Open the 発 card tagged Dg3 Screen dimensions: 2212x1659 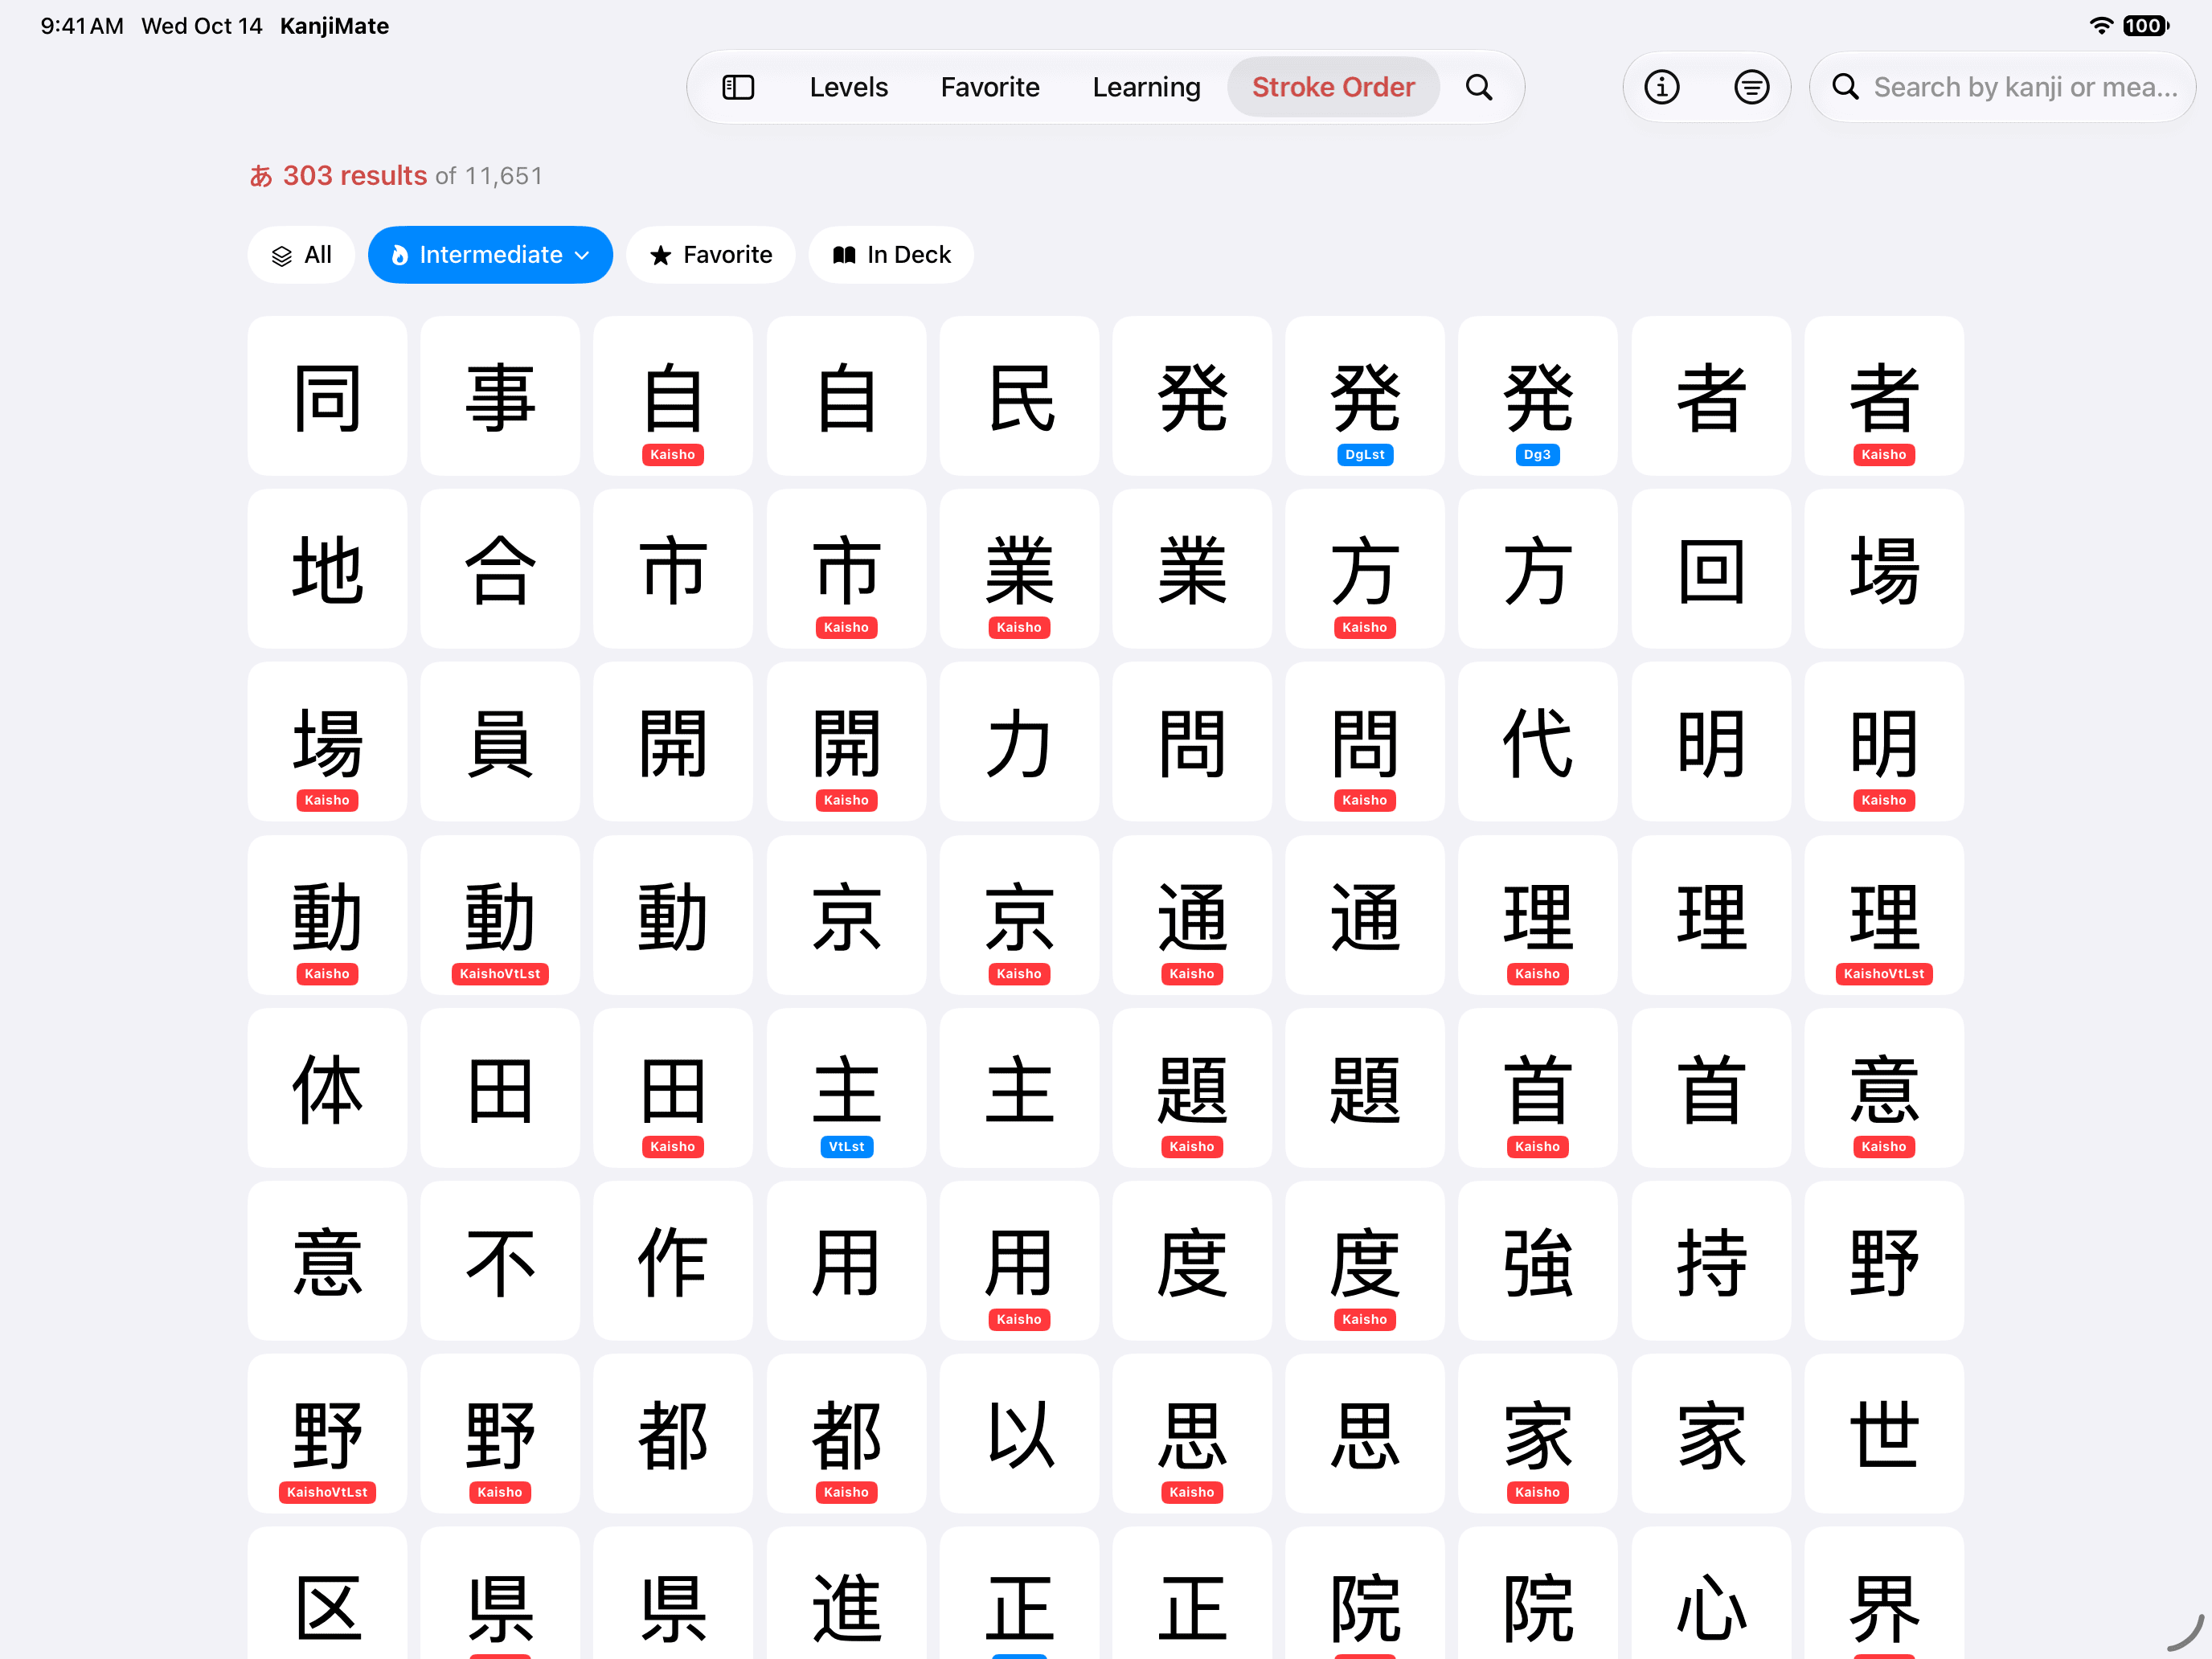coord(1538,396)
